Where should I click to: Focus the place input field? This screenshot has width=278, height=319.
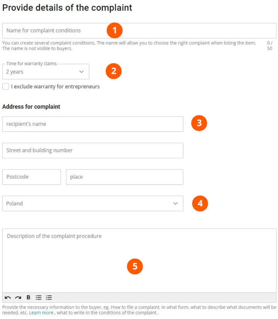point(124,177)
